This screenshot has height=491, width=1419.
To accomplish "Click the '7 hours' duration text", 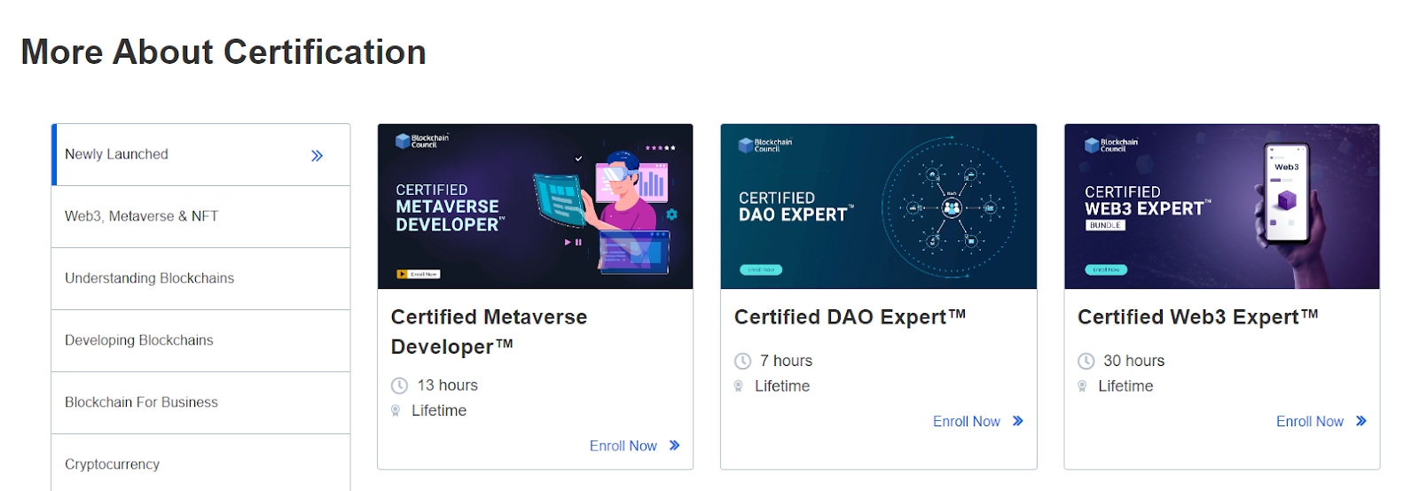I will [x=786, y=361].
